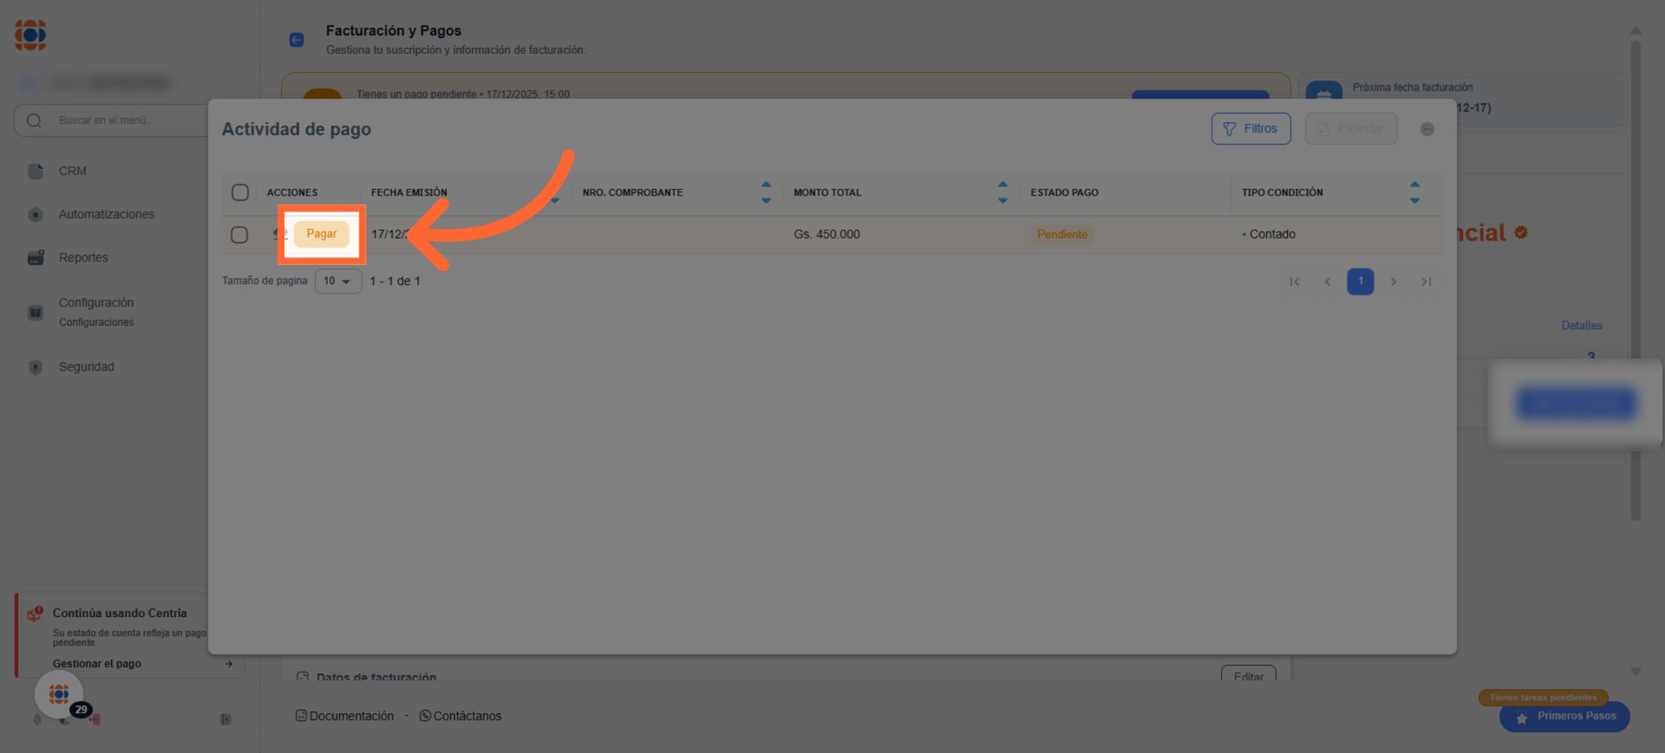Sort by Monto Total column arrows
Screen dimensions: 1665x753
tap(1002, 192)
